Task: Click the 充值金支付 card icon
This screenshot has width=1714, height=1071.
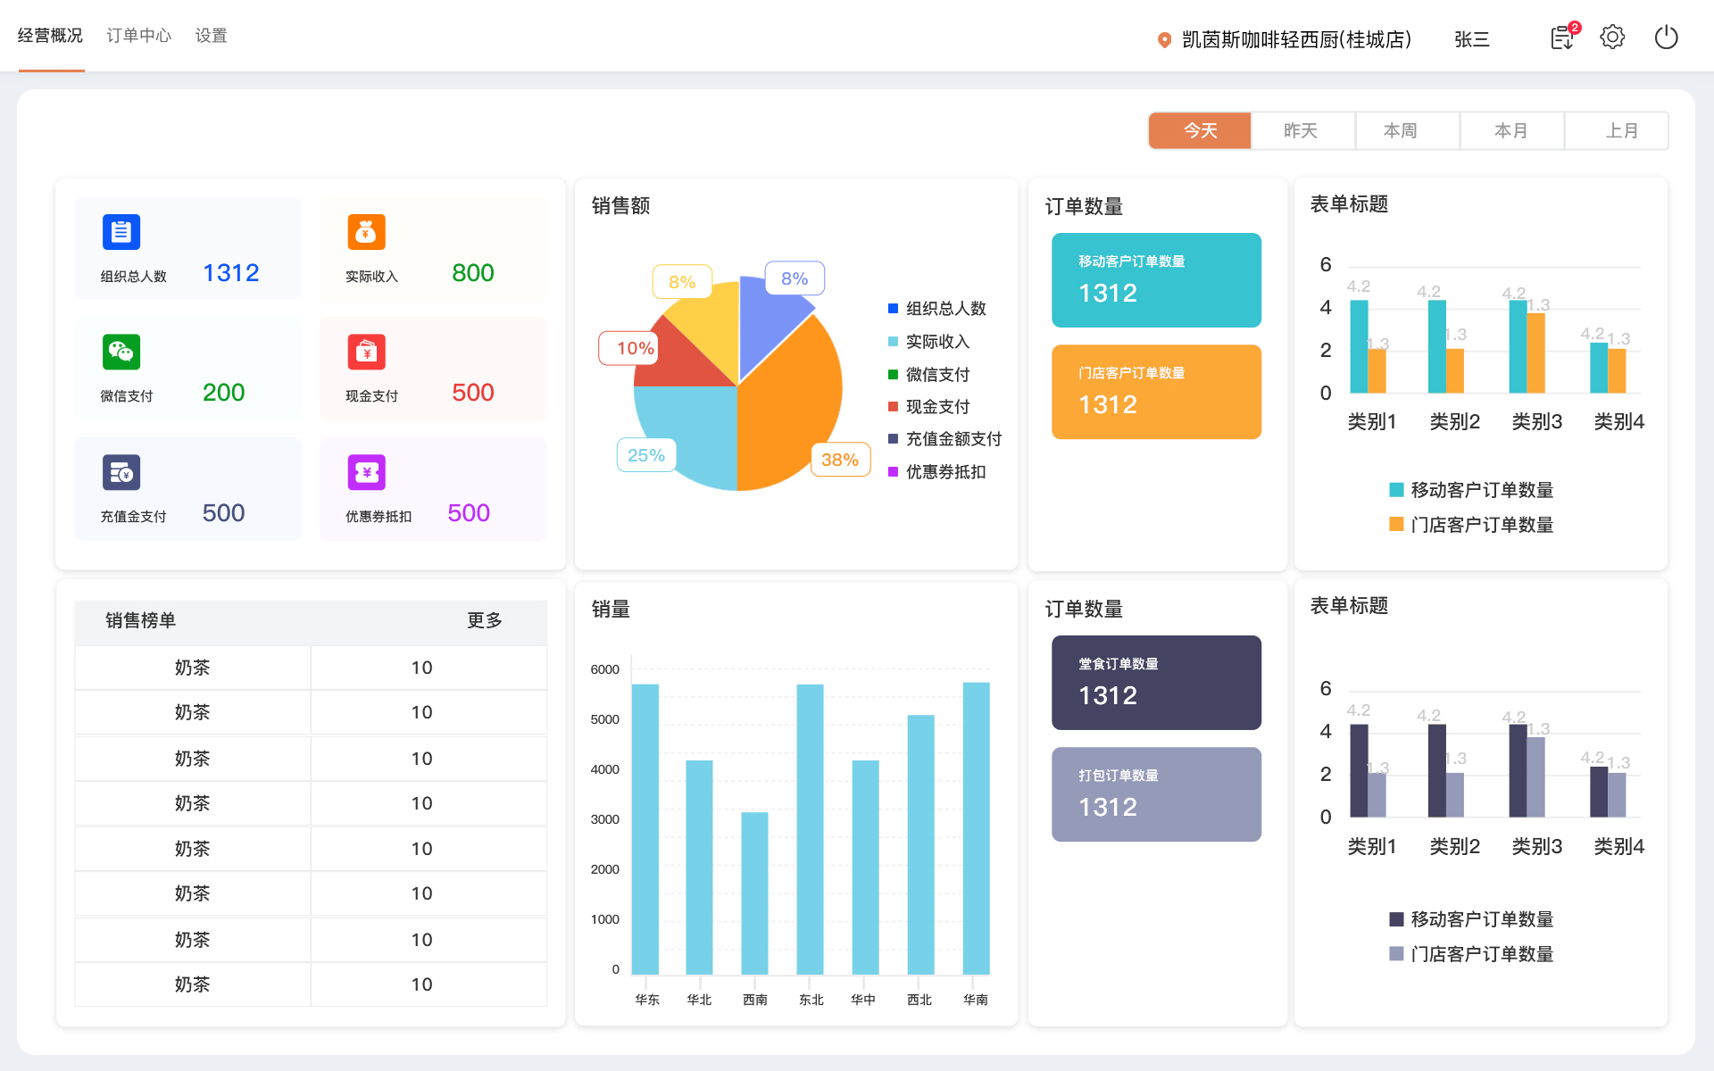Action: [x=121, y=472]
